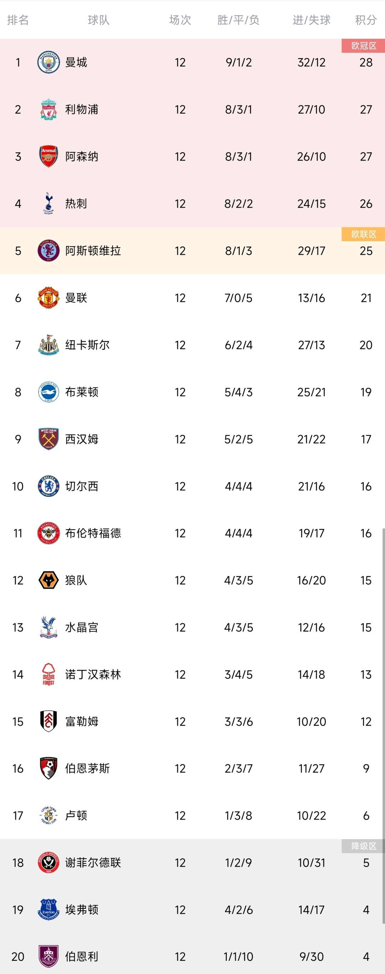Select the 胜/平/负 column header
This screenshot has width=385, height=974.
coord(238,20)
